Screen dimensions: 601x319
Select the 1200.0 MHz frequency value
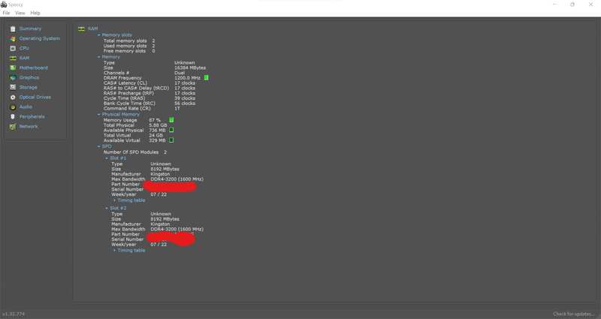(x=187, y=78)
